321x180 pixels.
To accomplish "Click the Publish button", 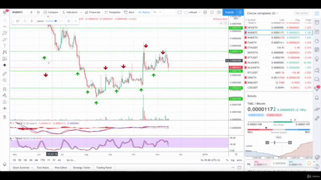I will [x=230, y=12].
